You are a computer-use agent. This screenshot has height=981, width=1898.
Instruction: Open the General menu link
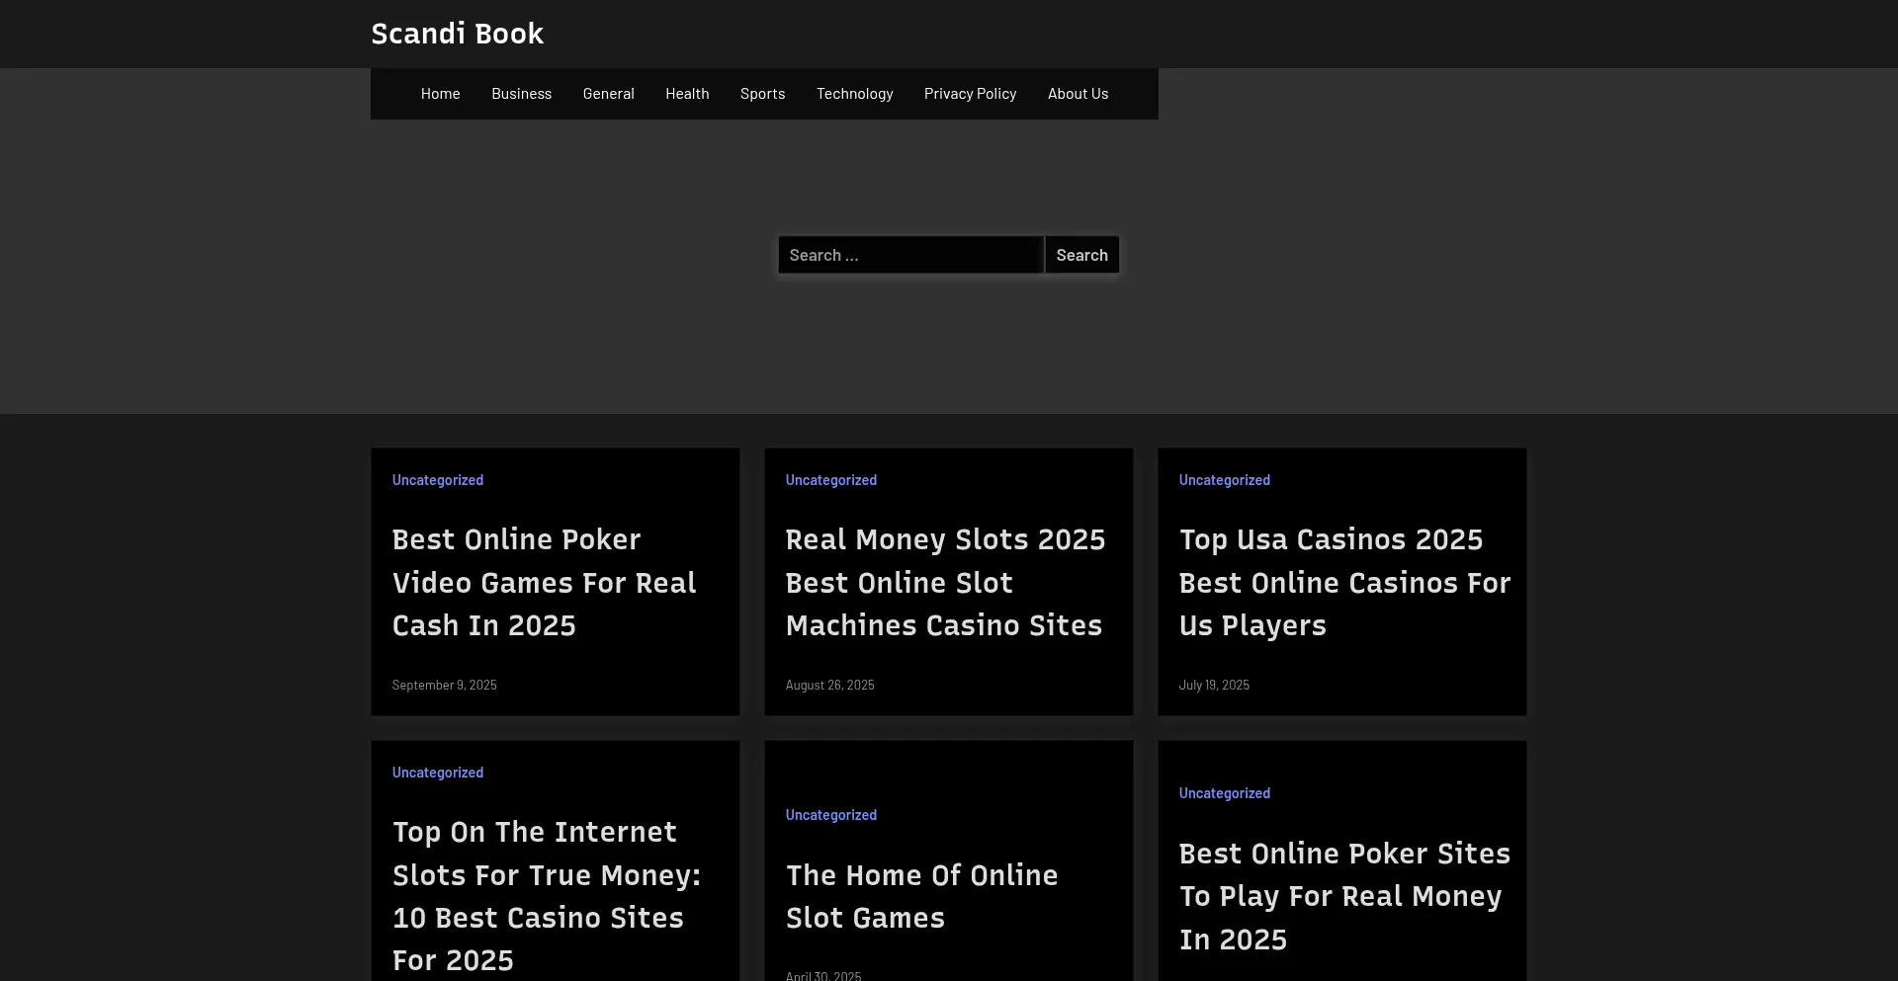(608, 94)
